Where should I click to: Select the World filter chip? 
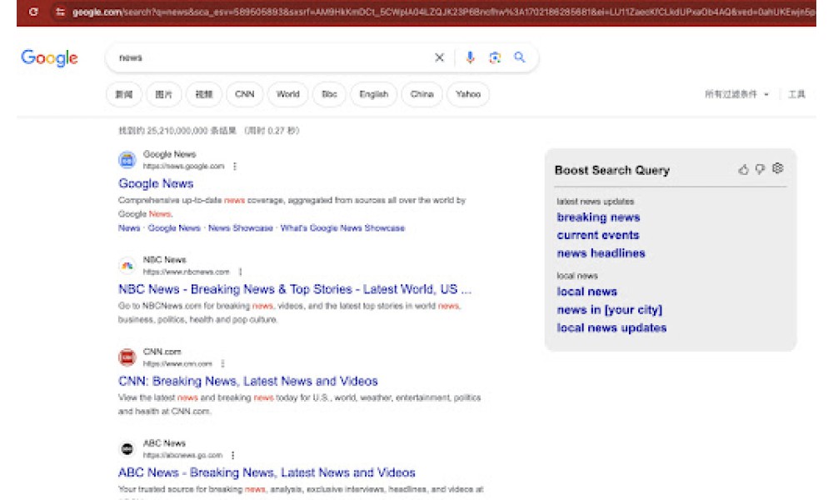pyautogui.click(x=288, y=94)
